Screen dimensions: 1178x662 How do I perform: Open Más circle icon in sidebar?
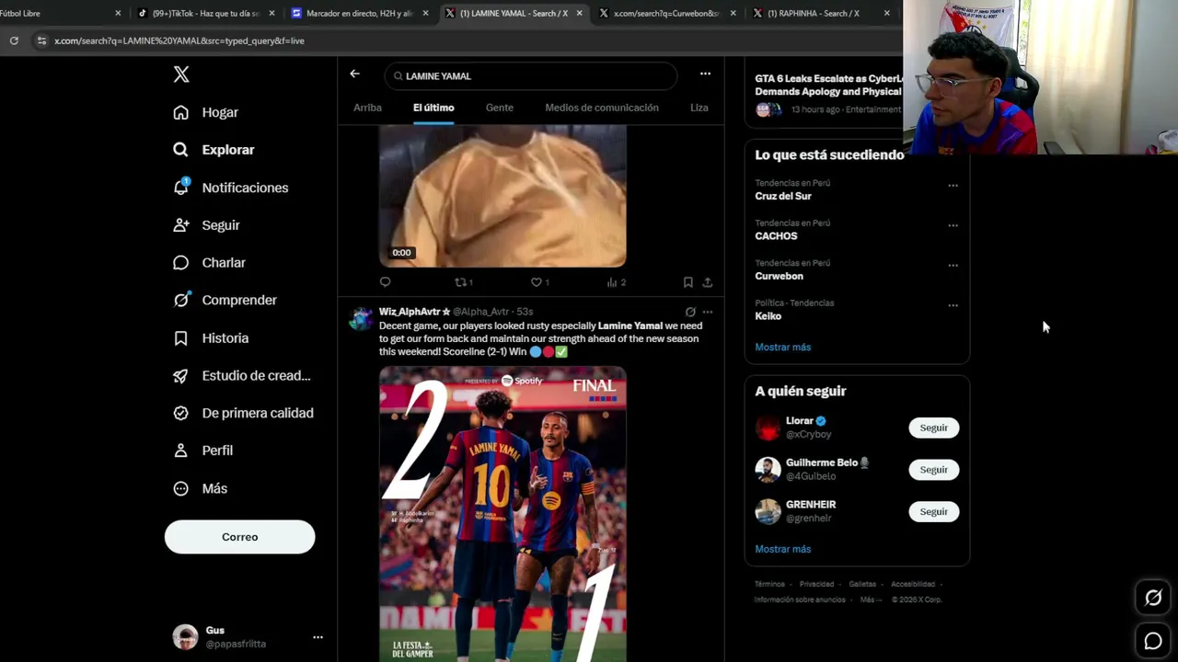point(181,488)
